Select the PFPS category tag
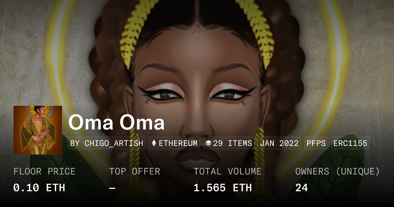This screenshot has width=394, height=207. pos(316,143)
